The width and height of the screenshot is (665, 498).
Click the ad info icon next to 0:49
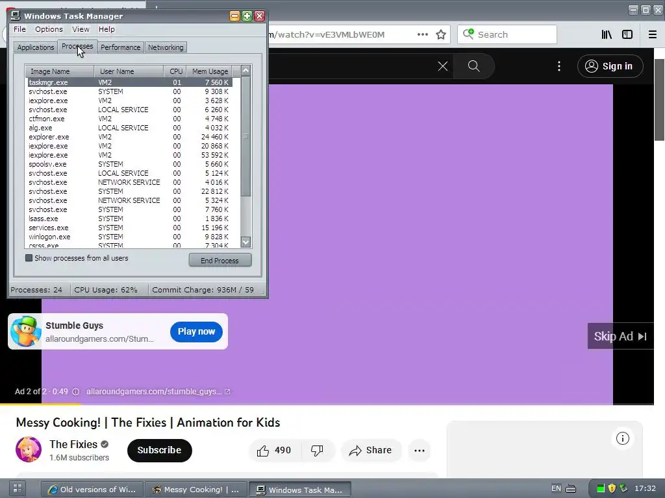pyautogui.click(x=75, y=392)
